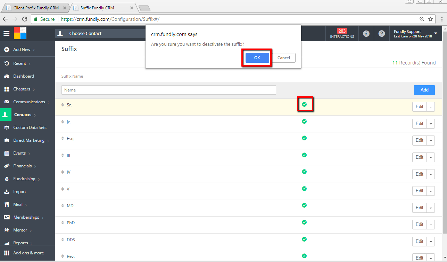Open the dropdown arrow next to III Edit

pyautogui.click(x=431, y=157)
